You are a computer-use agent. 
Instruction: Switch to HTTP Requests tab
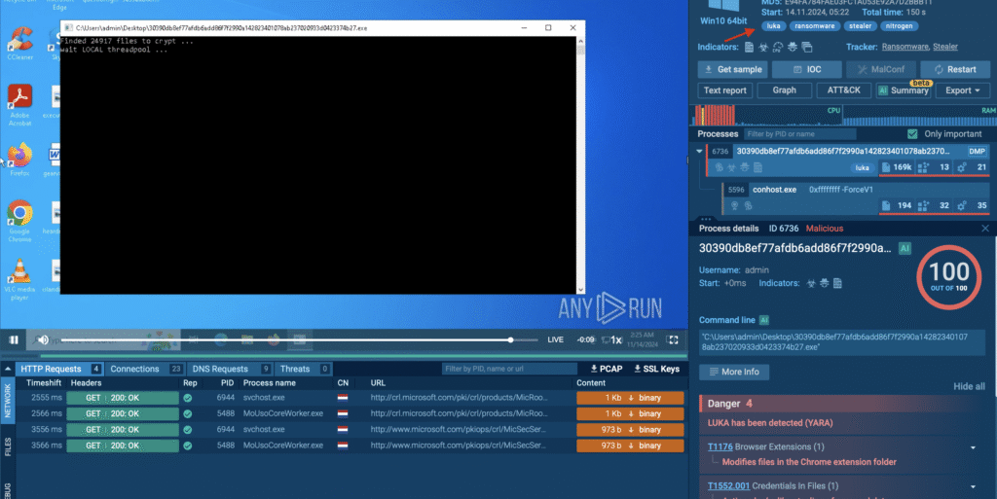click(59, 369)
